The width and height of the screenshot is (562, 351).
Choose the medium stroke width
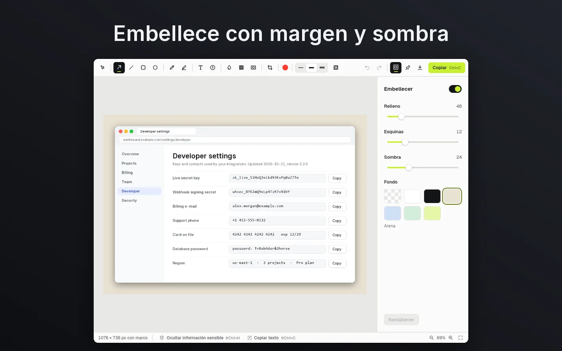pos(311,67)
